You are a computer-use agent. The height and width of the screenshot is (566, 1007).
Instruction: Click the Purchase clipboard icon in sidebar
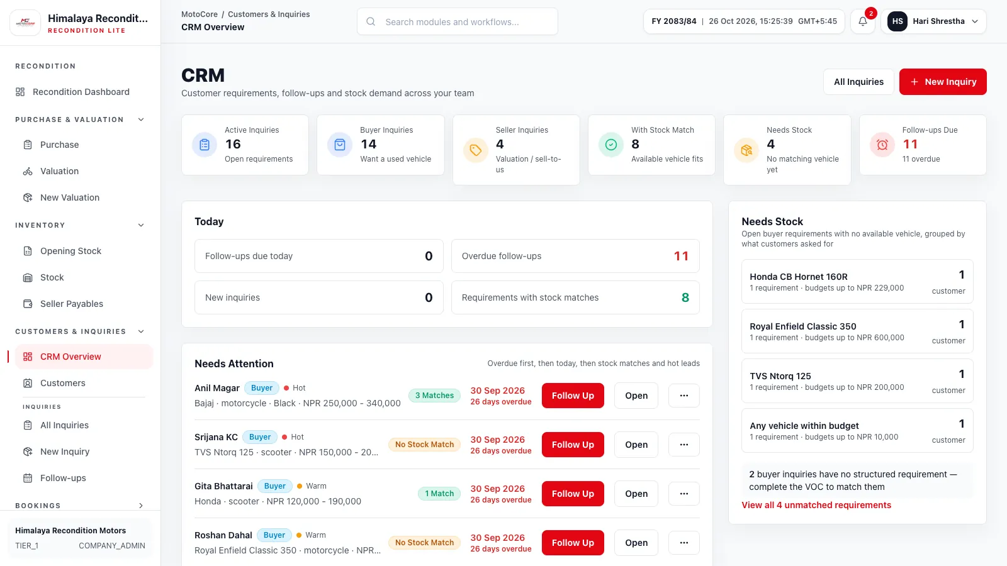28,145
